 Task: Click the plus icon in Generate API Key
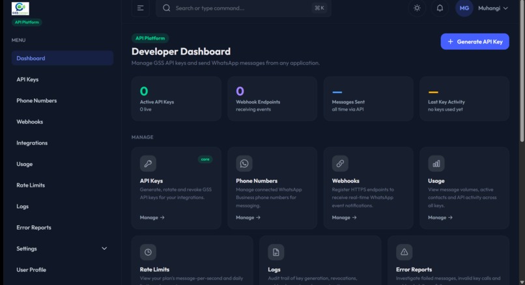tap(450, 42)
